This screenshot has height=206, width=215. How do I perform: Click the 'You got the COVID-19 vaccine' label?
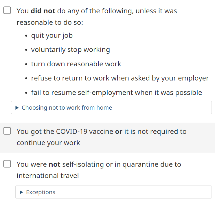pyautogui.click(x=65, y=132)
